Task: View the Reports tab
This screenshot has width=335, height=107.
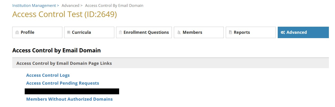Action: (251, 33)
